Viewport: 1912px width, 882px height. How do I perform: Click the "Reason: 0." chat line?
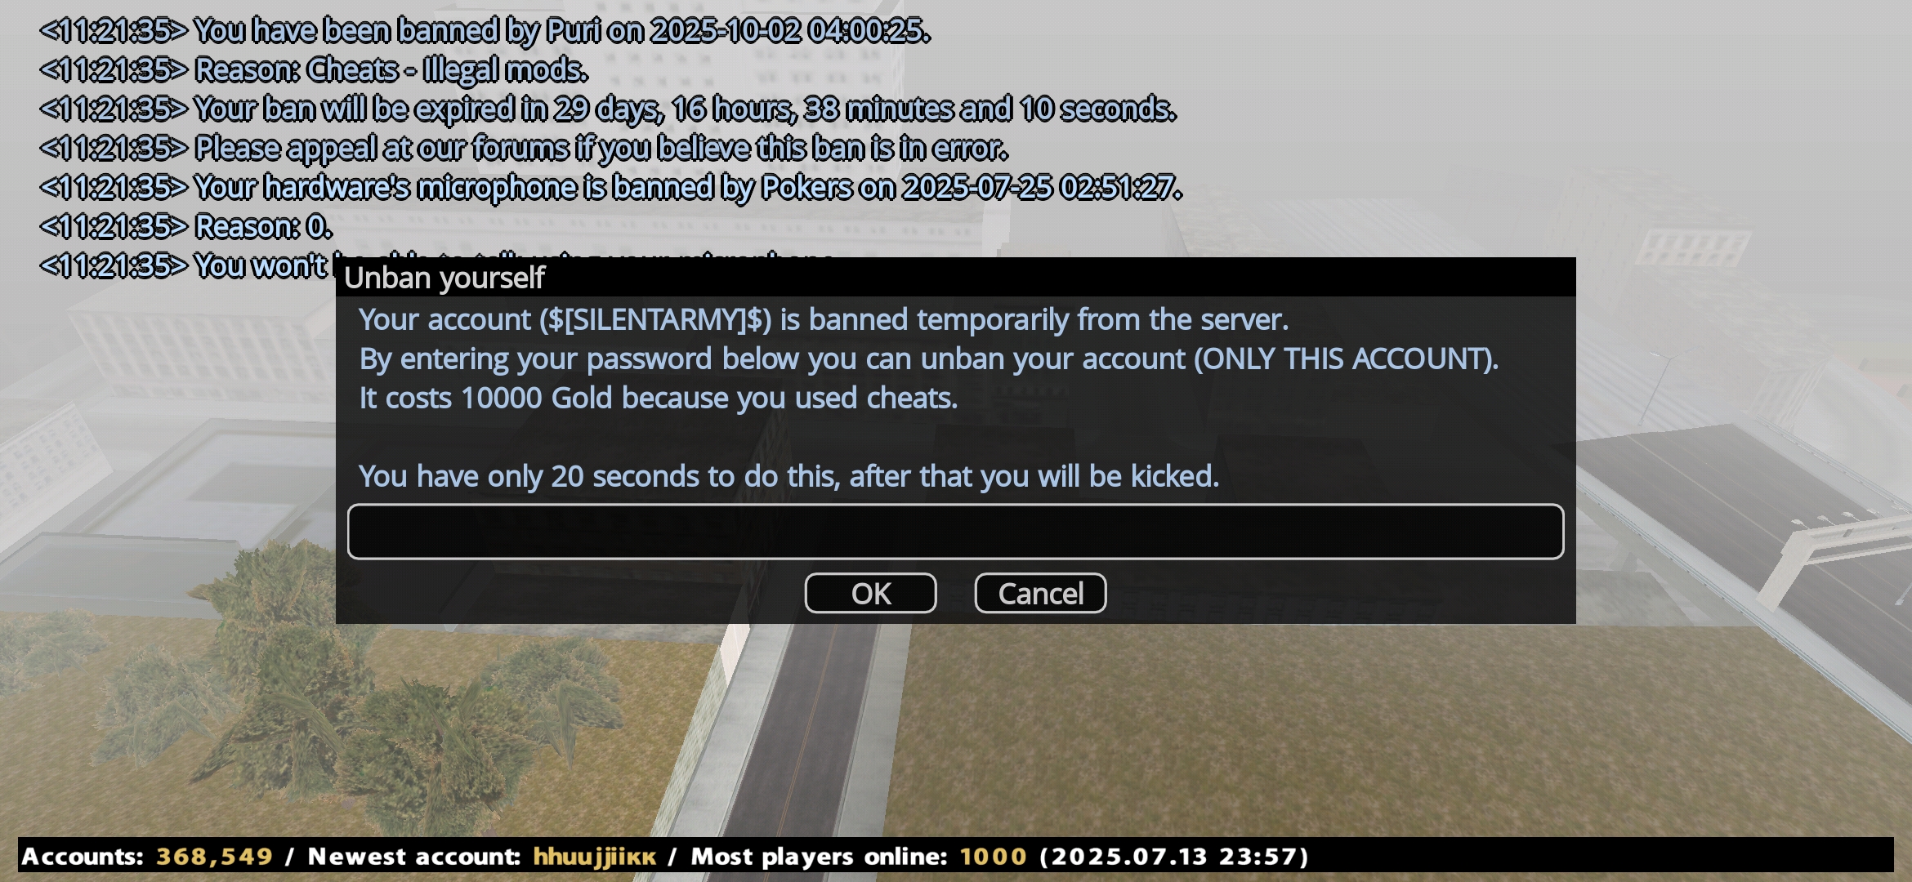(185, 227)
